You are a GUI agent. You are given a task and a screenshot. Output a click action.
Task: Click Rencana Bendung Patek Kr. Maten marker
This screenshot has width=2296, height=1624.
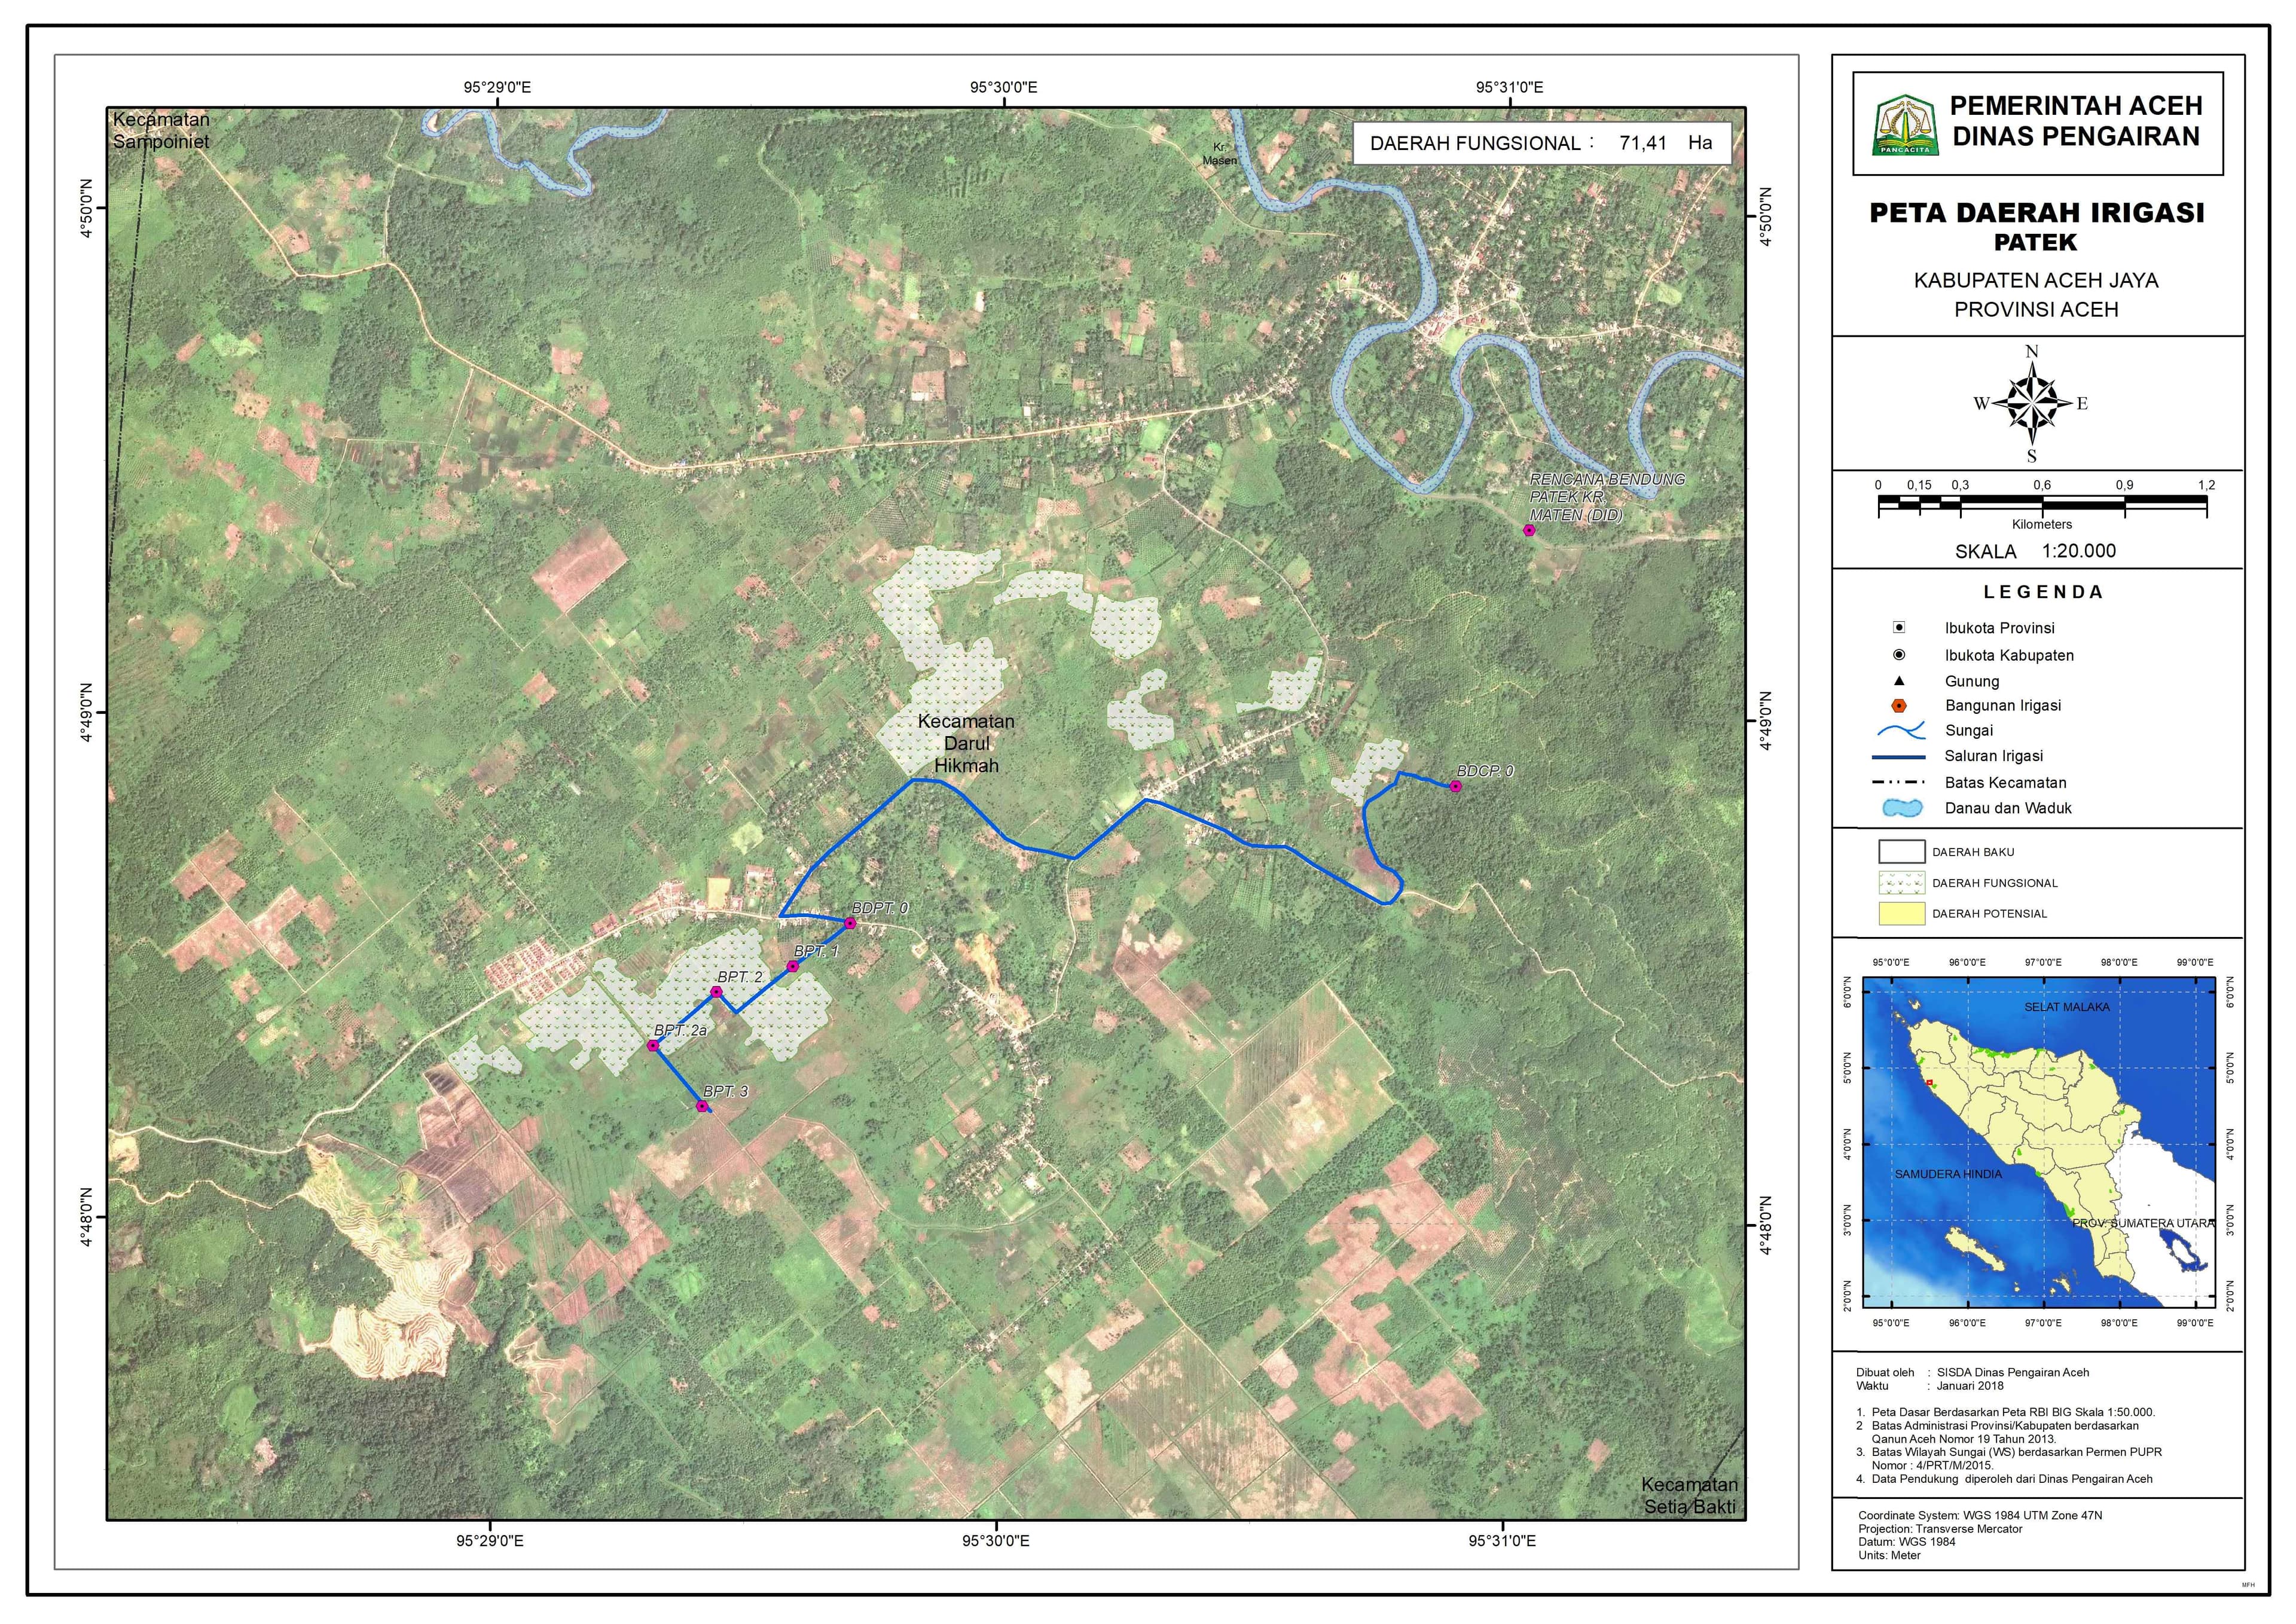pyautogui.click(x=1529, y=531)
